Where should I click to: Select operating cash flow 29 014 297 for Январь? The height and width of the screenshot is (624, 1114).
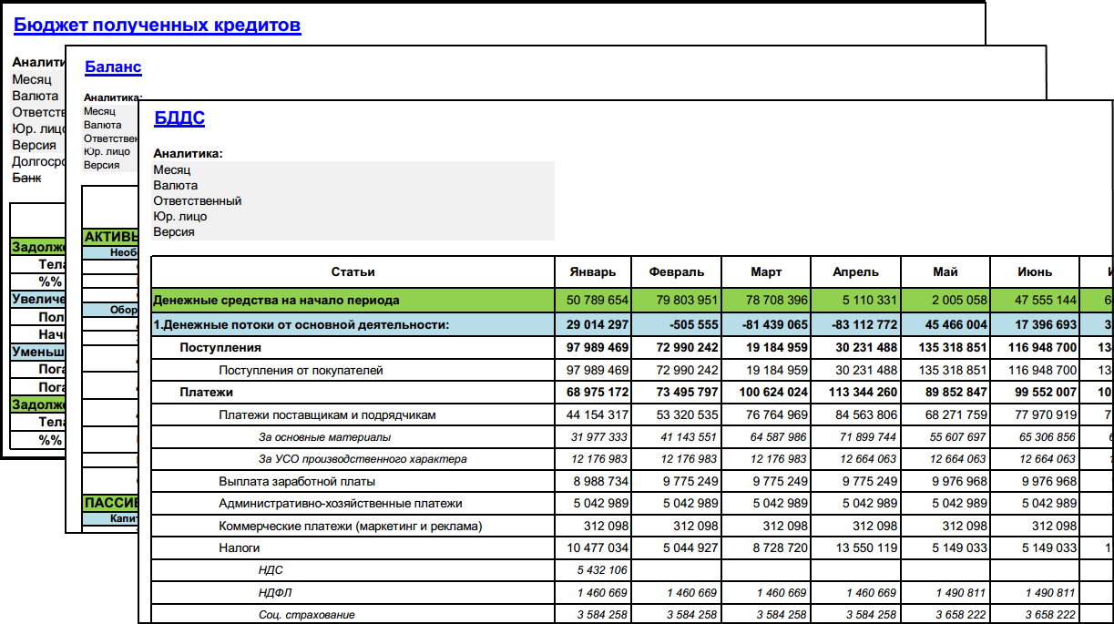(x=598, y=324)
